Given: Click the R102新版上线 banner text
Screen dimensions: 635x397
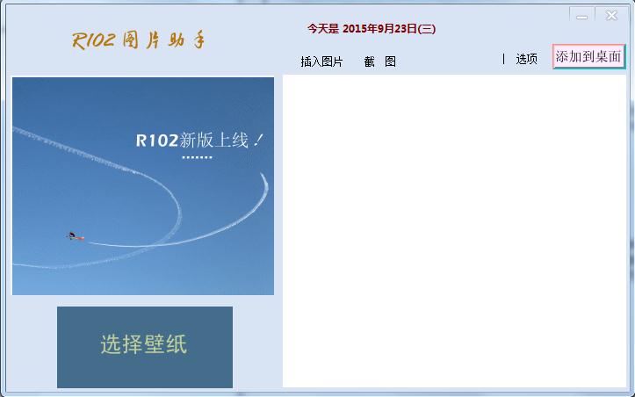Looking at the screenshot, I should [199, 141].
